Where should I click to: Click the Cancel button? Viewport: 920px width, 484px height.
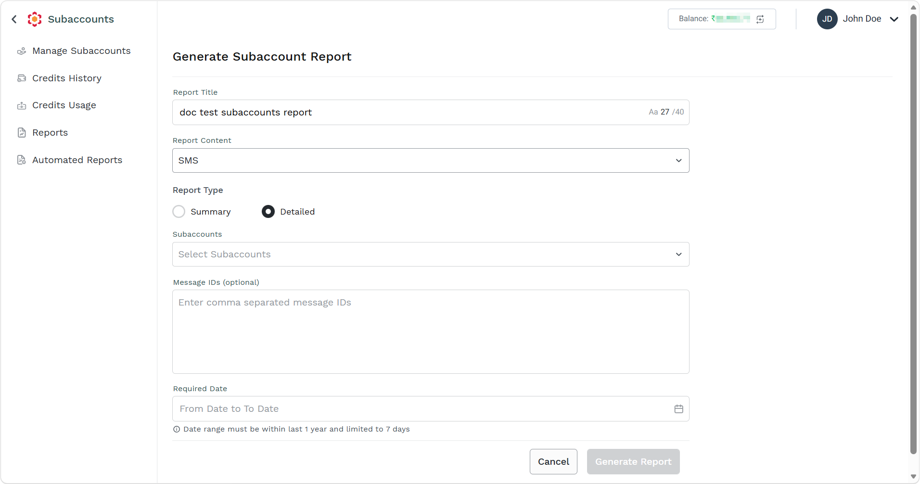553,462
